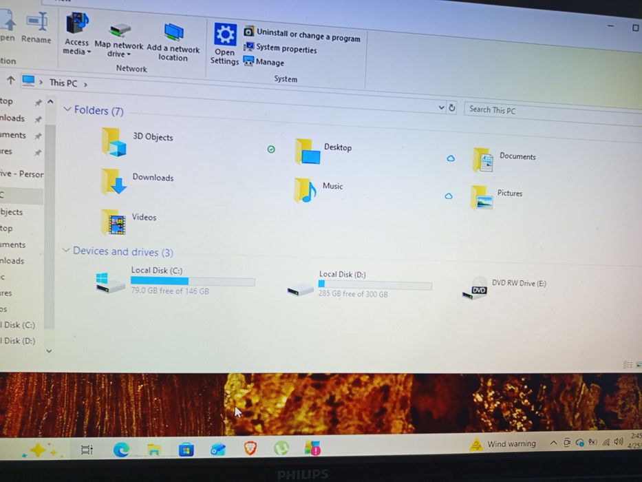Select the 3D Objects folder

point(138,141)
